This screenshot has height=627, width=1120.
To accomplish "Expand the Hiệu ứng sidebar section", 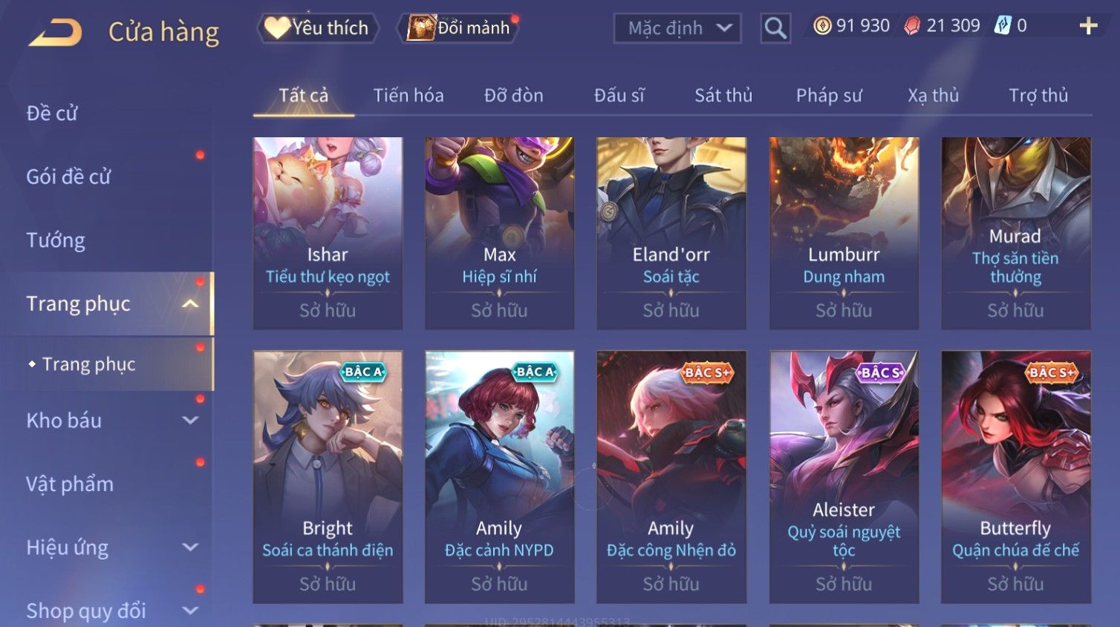I will pyautogui.click(x=190, y=547).
